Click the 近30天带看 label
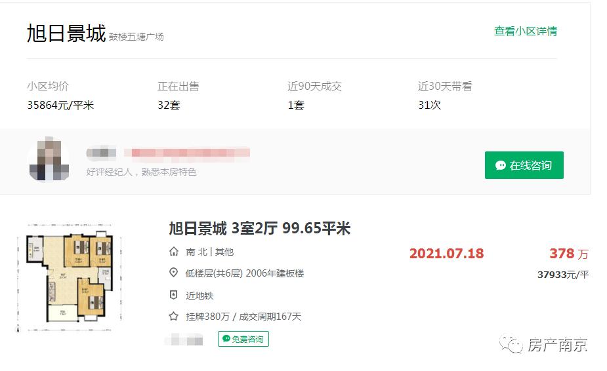This screenshot has height=371, width=607. pyautogui.click(x=445, y=86)
